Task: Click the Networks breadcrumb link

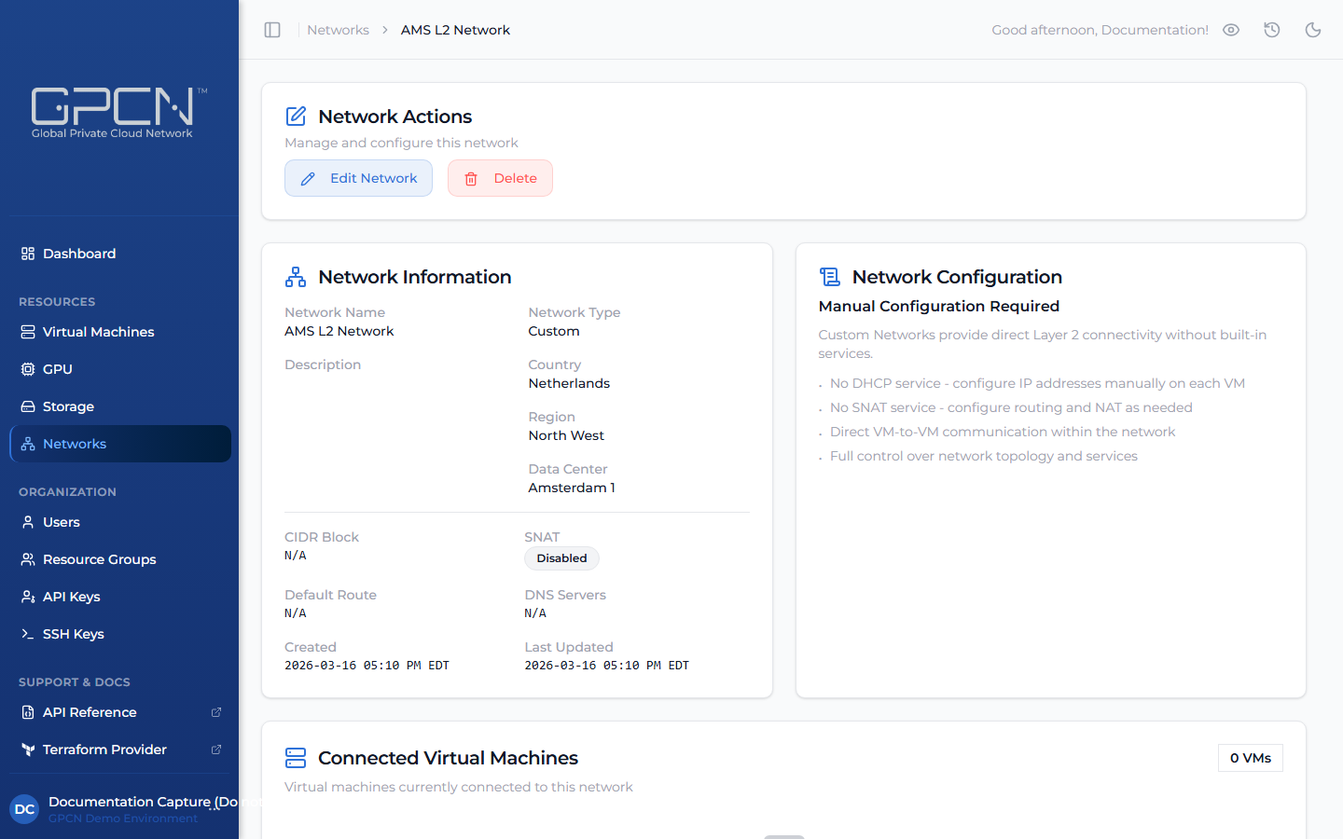Action: pos(338,30)
